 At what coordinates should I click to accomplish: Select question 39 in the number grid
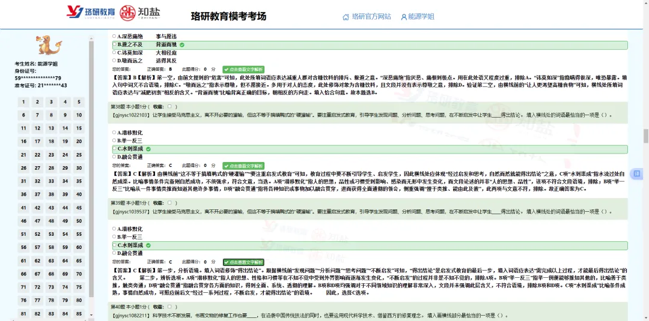(65, 194)
